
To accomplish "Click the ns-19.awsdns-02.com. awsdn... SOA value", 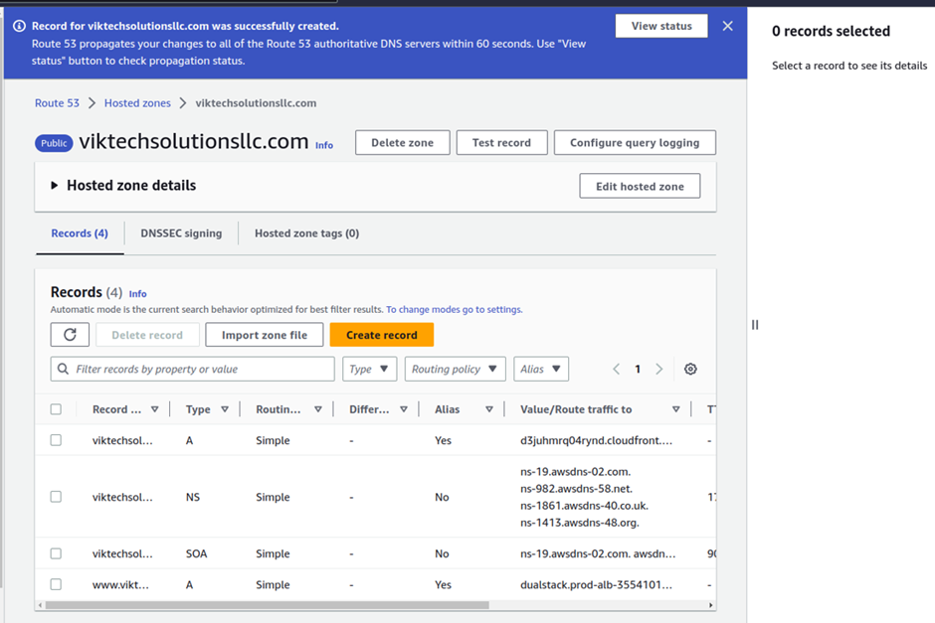I will [598, 553].
